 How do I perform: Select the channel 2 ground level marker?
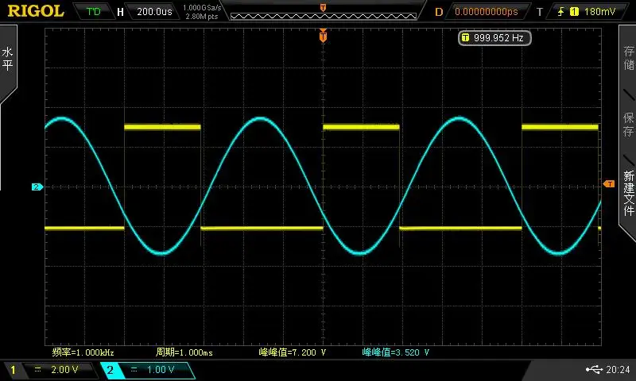(37, 187)
